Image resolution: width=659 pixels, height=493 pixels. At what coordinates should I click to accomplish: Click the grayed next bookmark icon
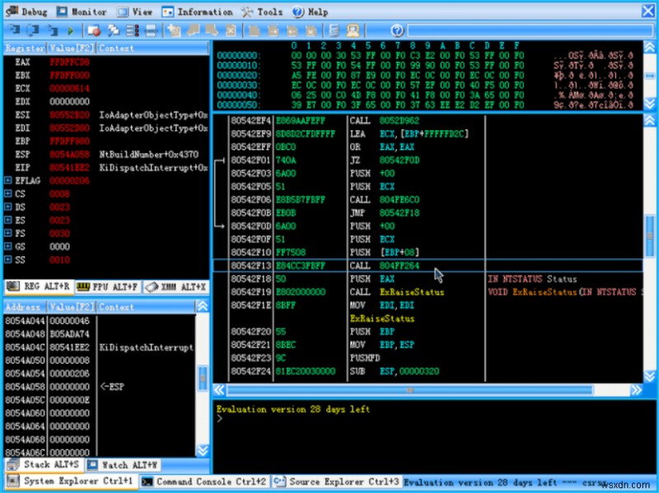[212, 31]
